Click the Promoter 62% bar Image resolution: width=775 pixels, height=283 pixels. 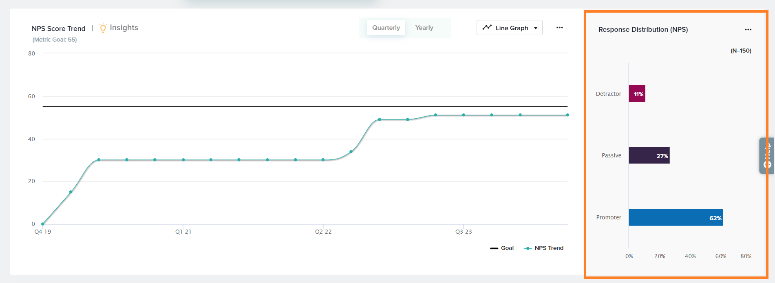pos(676,217)
